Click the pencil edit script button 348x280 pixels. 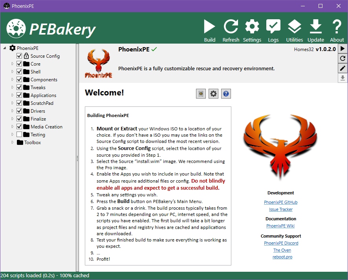(343, 68)
